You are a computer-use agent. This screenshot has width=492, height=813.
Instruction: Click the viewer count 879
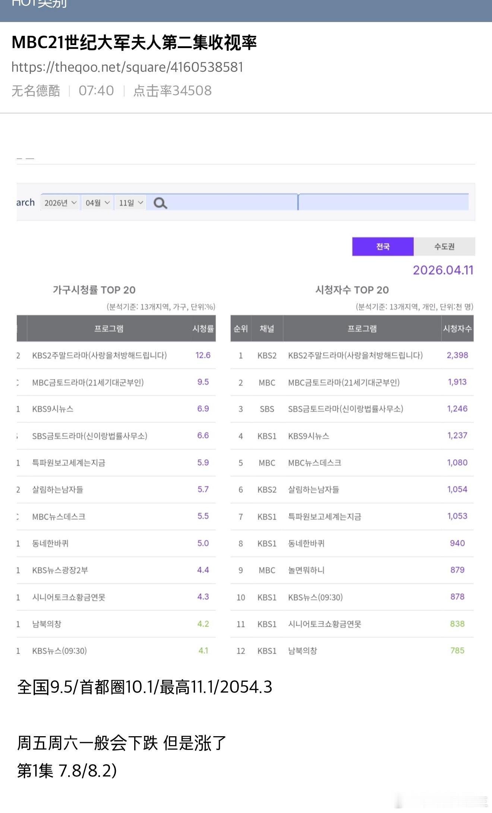click(x=457, y=570)
